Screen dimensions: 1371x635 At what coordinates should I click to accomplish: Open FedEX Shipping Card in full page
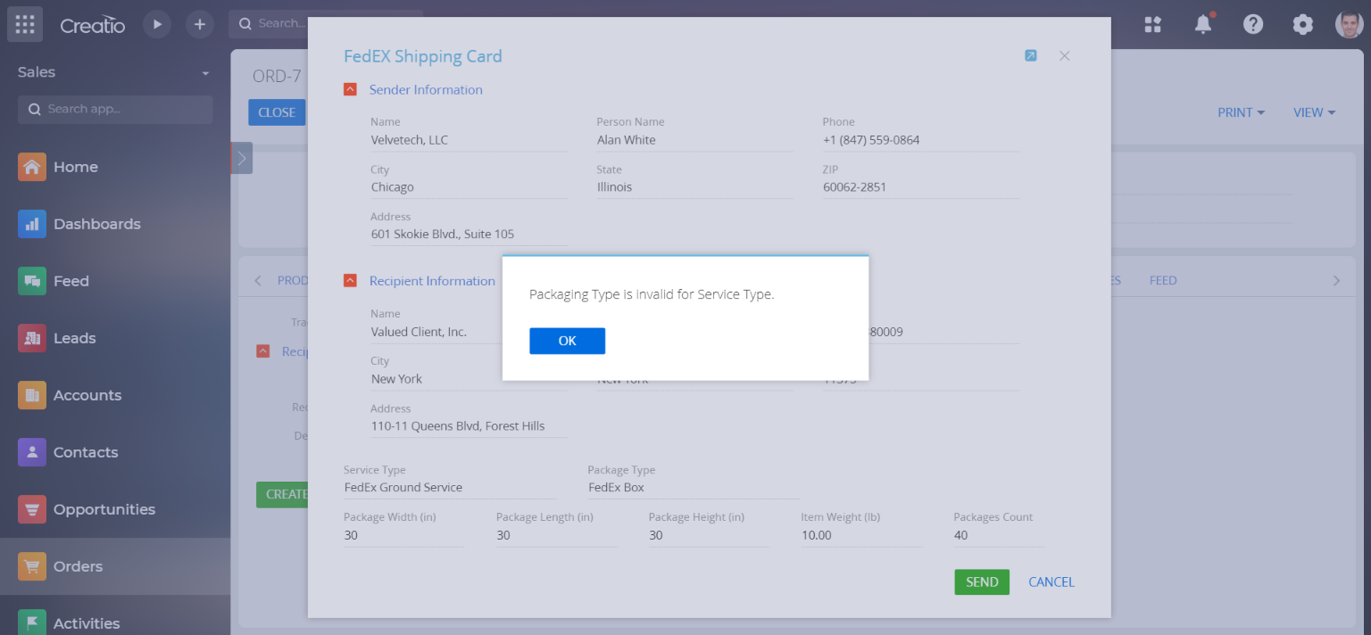click(1031, 55)
